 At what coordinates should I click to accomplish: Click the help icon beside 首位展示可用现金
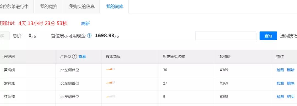click(x=89, y=36)
